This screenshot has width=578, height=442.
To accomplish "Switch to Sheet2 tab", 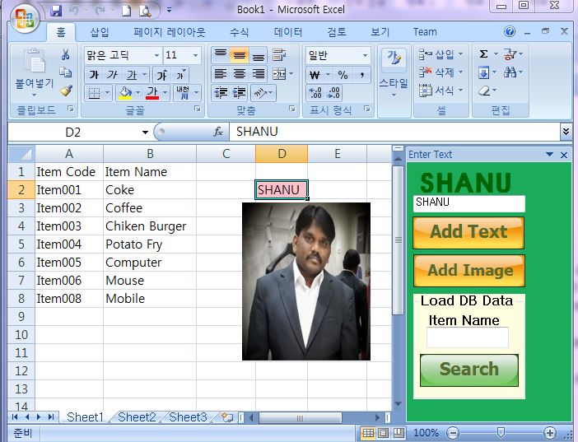I will 137,417.
